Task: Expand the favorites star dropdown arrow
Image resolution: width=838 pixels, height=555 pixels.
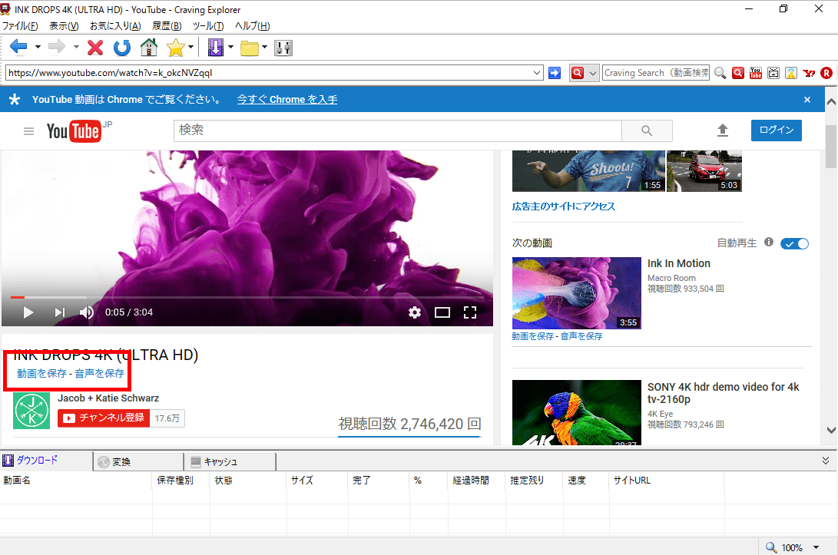Action: coord(190,47)
